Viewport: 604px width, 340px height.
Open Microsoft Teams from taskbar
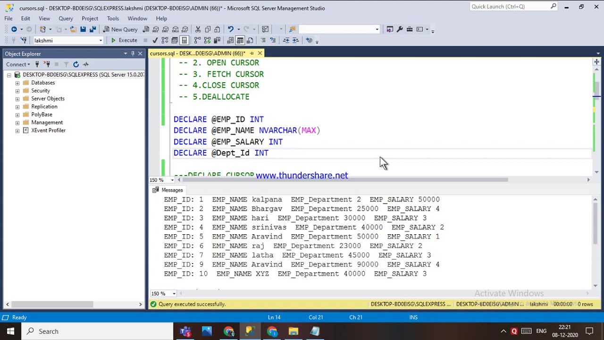click(185, 331)
